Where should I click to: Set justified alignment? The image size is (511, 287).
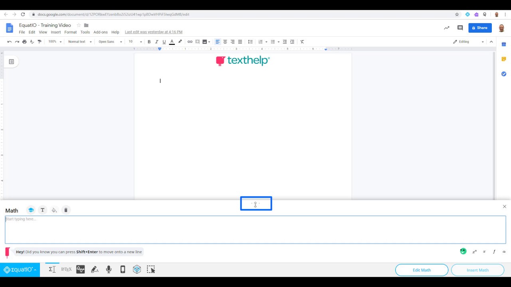(240, 41)
